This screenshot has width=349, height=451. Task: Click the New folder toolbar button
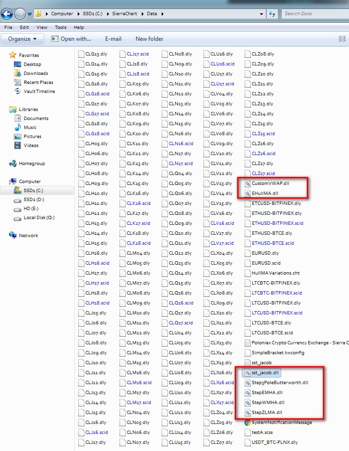pos(149,39)
